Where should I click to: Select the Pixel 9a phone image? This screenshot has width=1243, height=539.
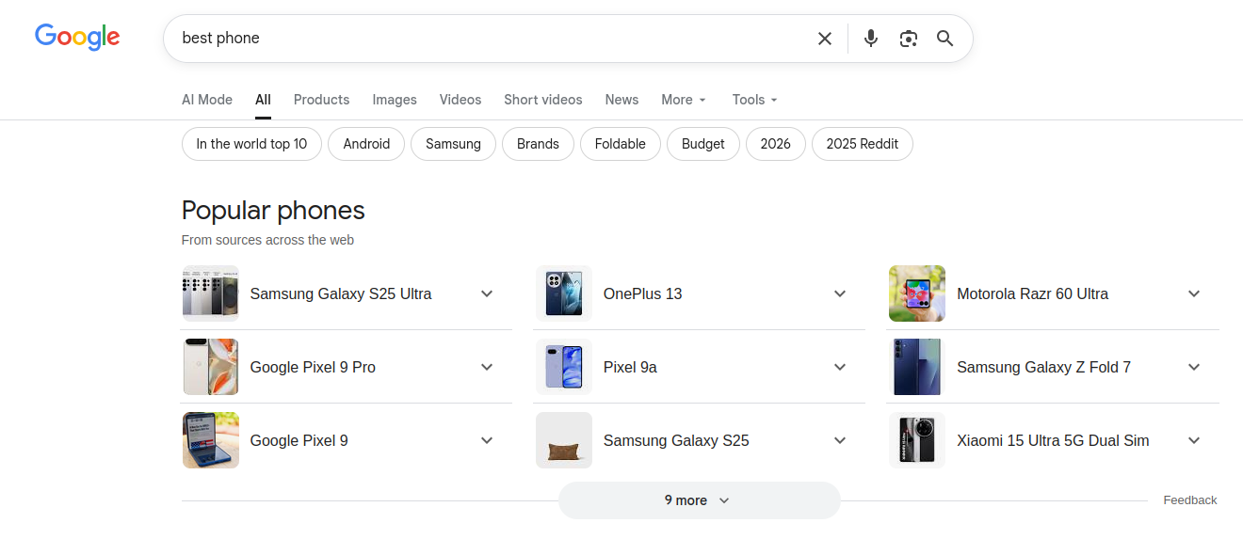(563, 367)
